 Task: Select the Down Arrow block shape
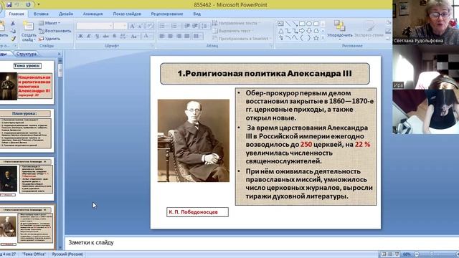[309, 31]
